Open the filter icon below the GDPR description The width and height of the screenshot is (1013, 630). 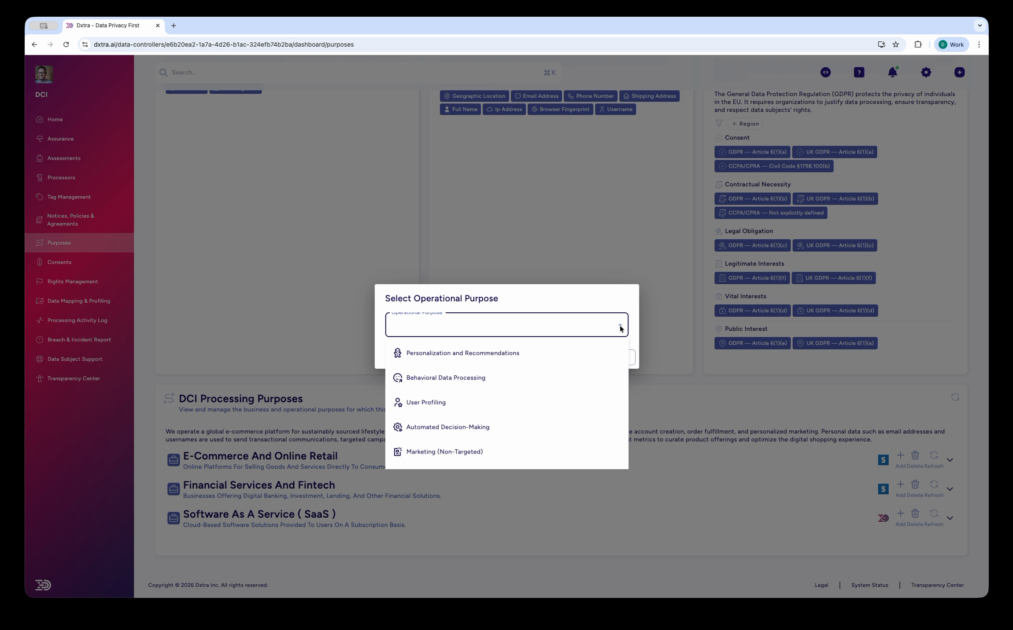718,124
